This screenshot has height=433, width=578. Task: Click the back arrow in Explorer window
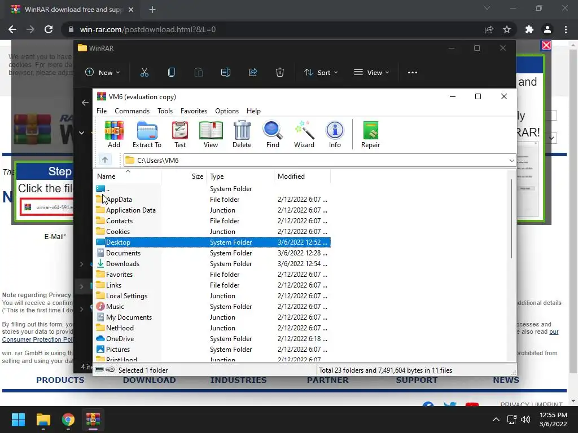pyautogui.click(x=85, y=103)
